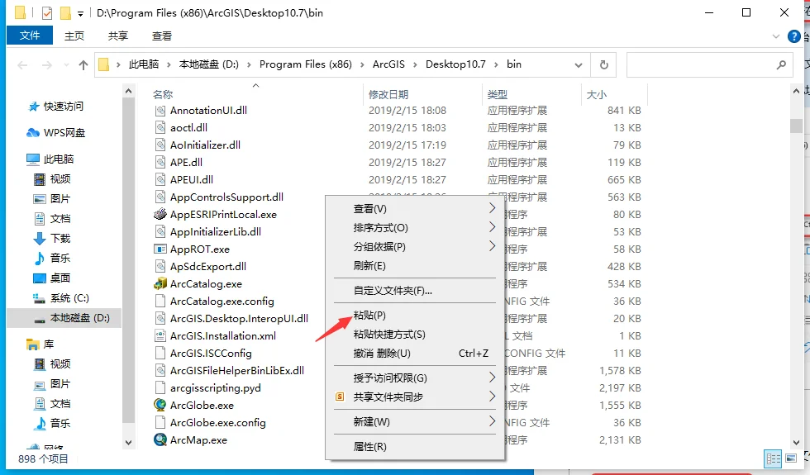This screenshot has height=475, width=810.
Task: Expand the 排序方式(O) submenu
Action: [493, 227]
